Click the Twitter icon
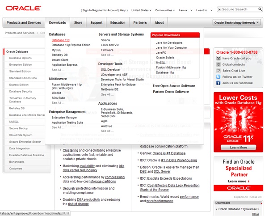 tap(219, 77)
